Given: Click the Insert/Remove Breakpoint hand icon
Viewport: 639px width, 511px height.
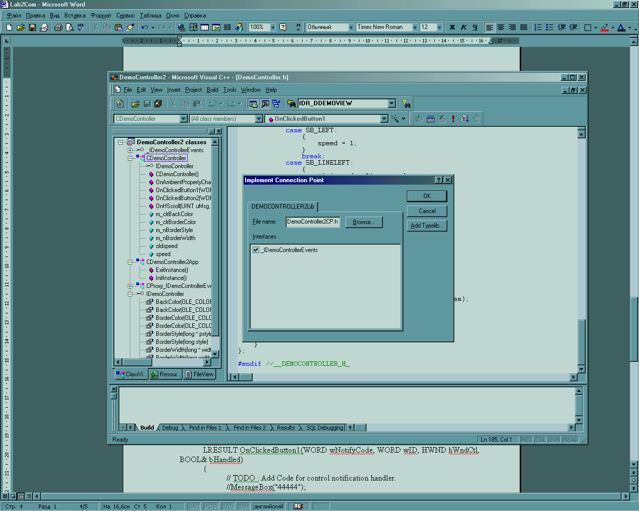Looking at the screenshot, I should click(x=476, y=119).
